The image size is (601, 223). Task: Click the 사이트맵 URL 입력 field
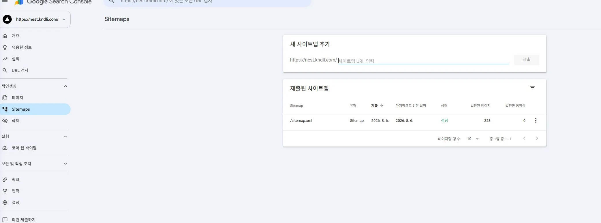click(424, 61)
